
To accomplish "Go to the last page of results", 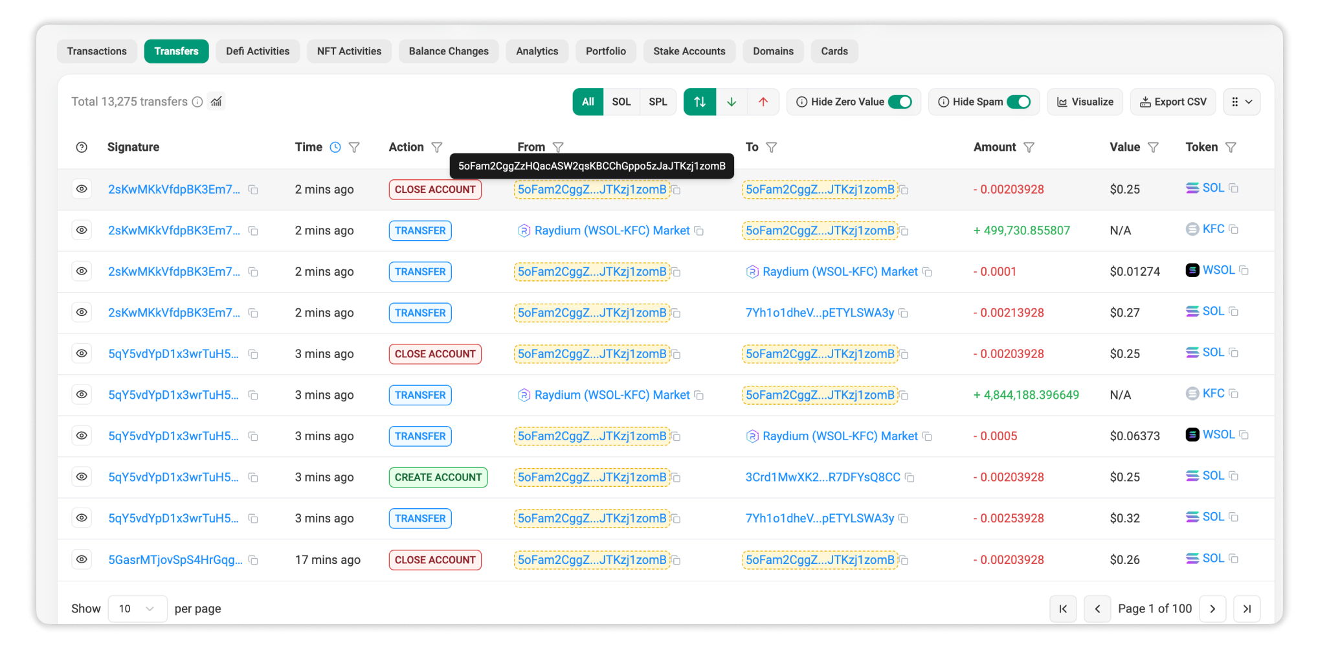I will tap(1247, 609).
